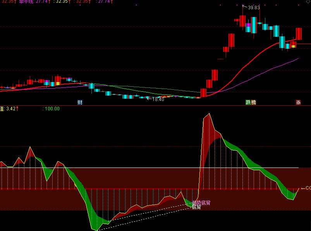Click the green 100.00 indicator value
The height and width of the screenshot is (231, 311).
(x=51, y=109)
